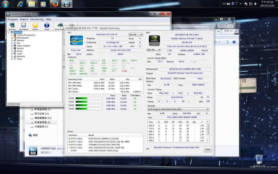This screenshot has height=174, width=278.
Task: Open Internet Explorer from the taskbar
Action: click(x=20, y=4)
